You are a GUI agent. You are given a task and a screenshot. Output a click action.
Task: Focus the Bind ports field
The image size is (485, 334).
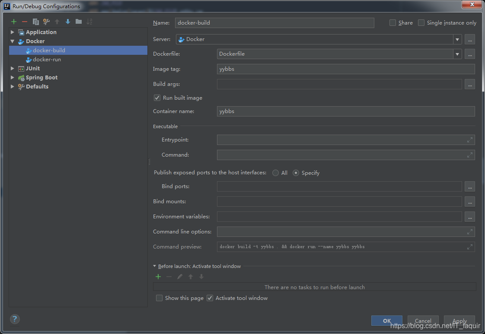(x=339, y=186)
